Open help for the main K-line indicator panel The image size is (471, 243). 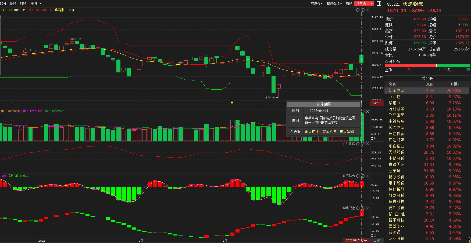click(363, 10)
